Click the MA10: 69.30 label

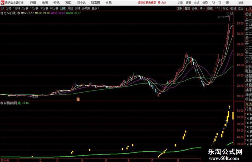[42, 13]
